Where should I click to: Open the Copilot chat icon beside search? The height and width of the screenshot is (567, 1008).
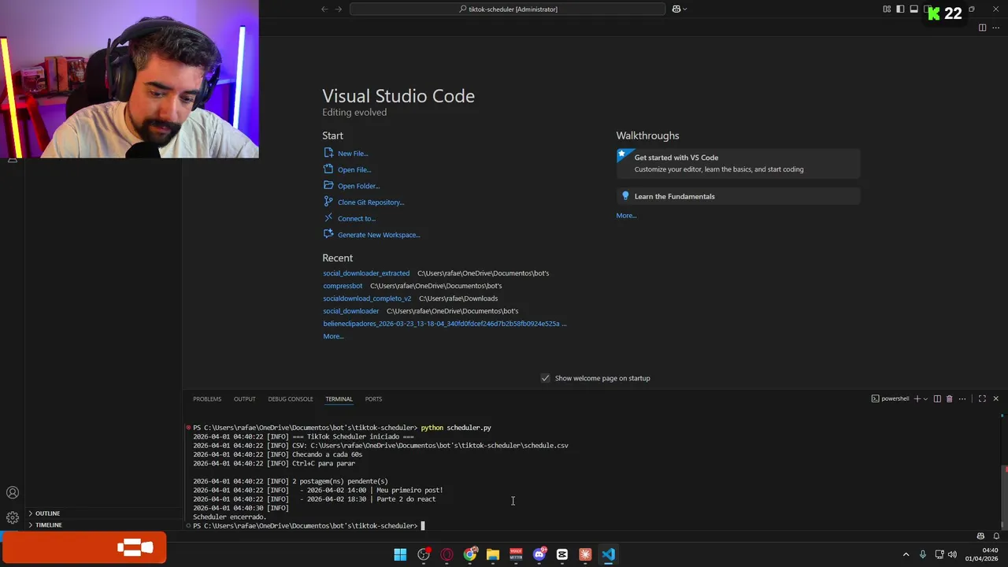click(676, 9)
